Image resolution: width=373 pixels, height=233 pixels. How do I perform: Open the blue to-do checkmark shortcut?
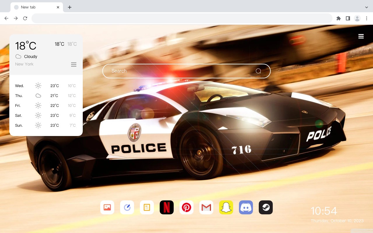[x=127, y=207]
